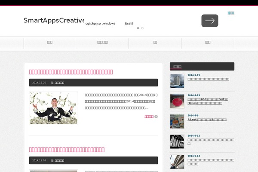Click the read-more arrow circle icon
Screen dimensions: 258x172
pos(156,117)
